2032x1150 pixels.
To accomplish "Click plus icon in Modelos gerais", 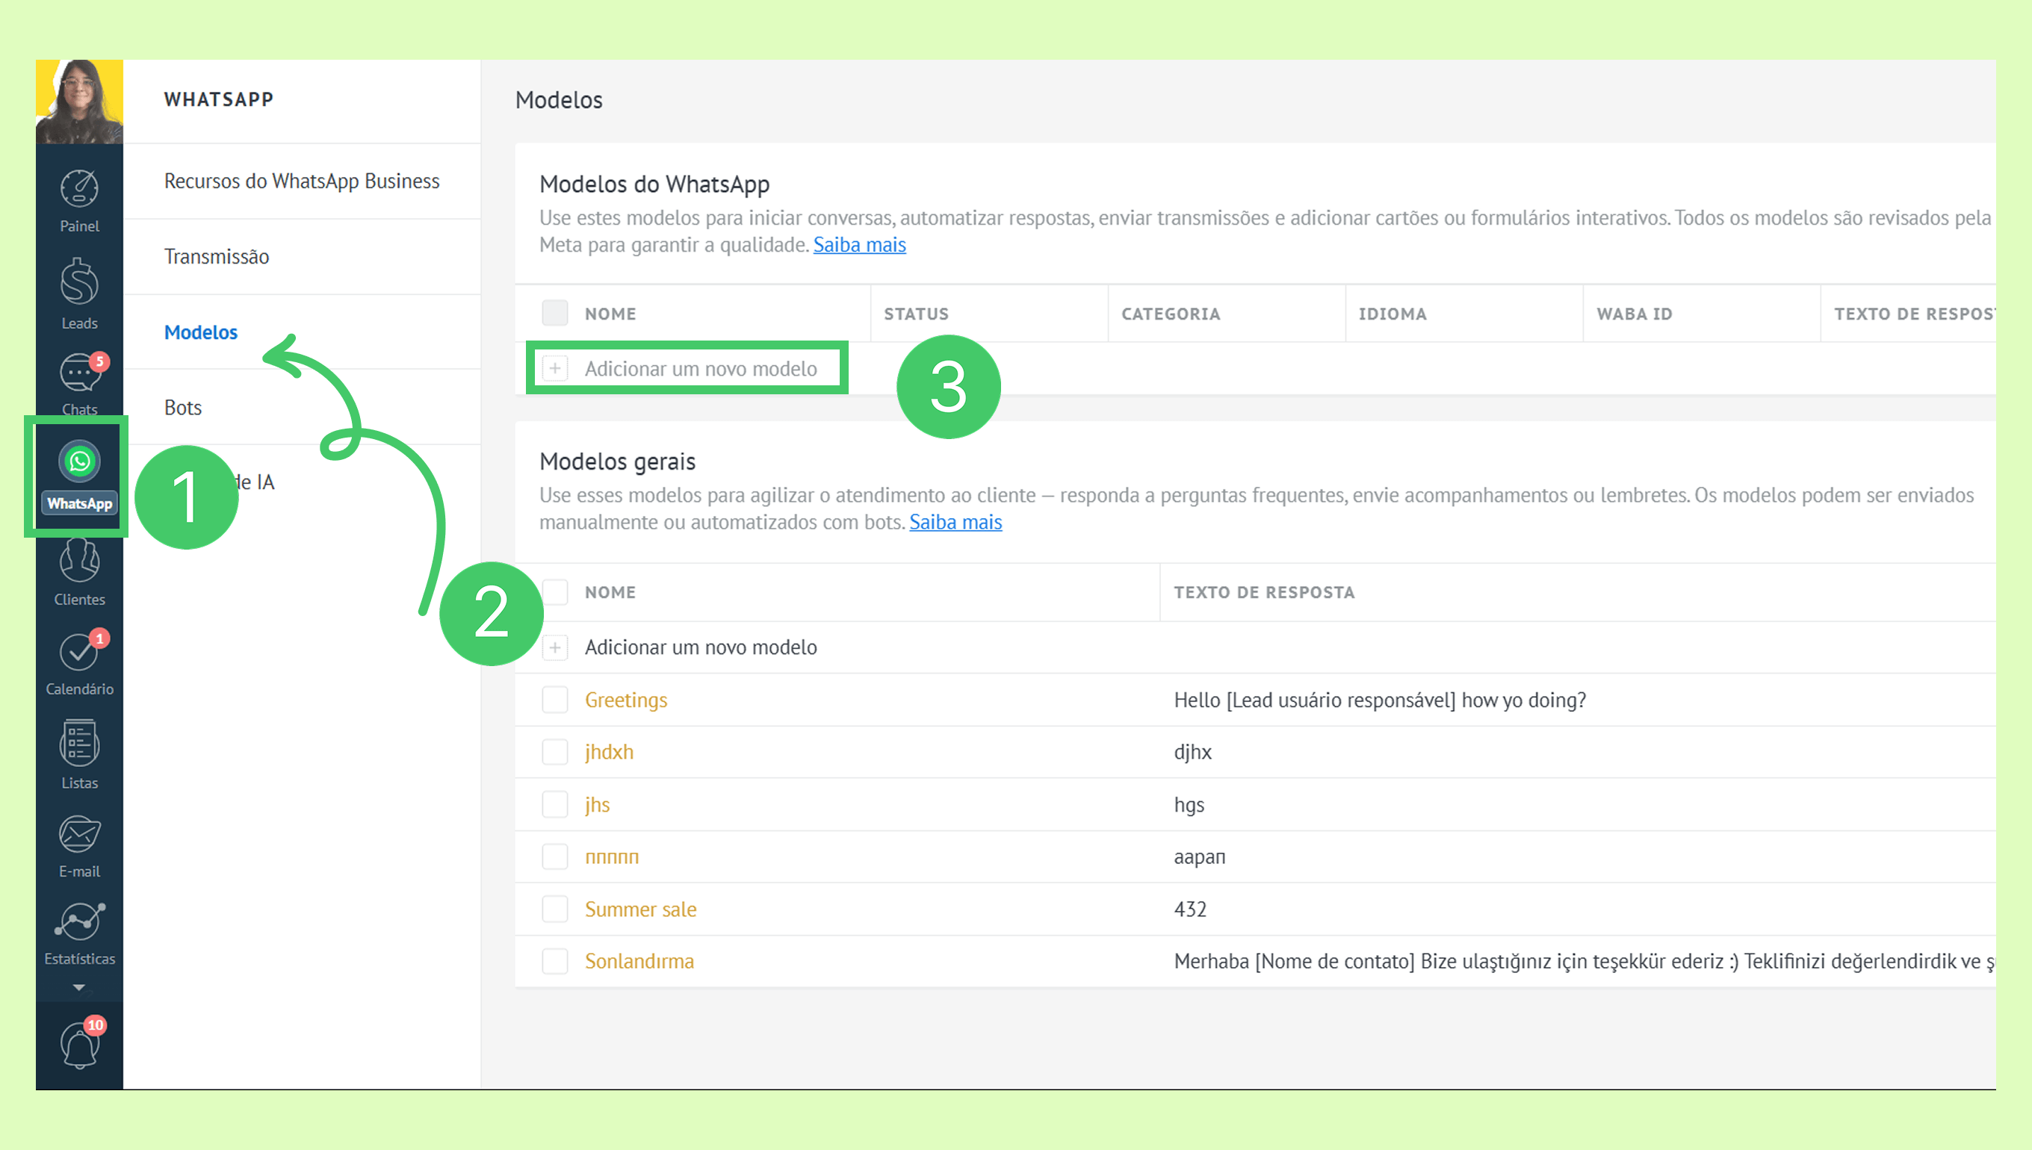I will [x=554, y=647].
